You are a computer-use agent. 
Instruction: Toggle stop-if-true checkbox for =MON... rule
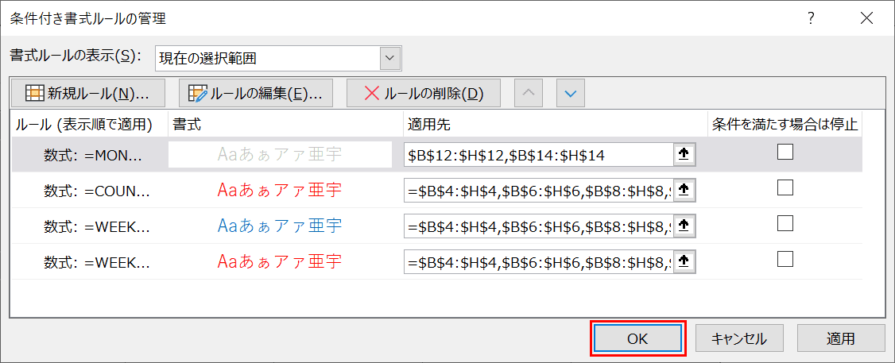pyautogui.click(x=785, y=152)
